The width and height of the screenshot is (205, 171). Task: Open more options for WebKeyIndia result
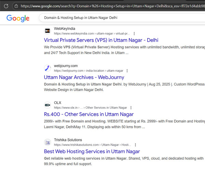coord(134,34)
